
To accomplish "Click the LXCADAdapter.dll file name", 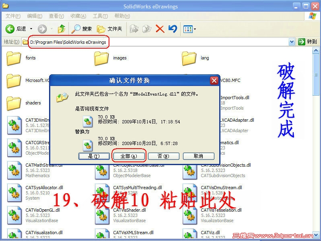I will [x=237, y=120].
